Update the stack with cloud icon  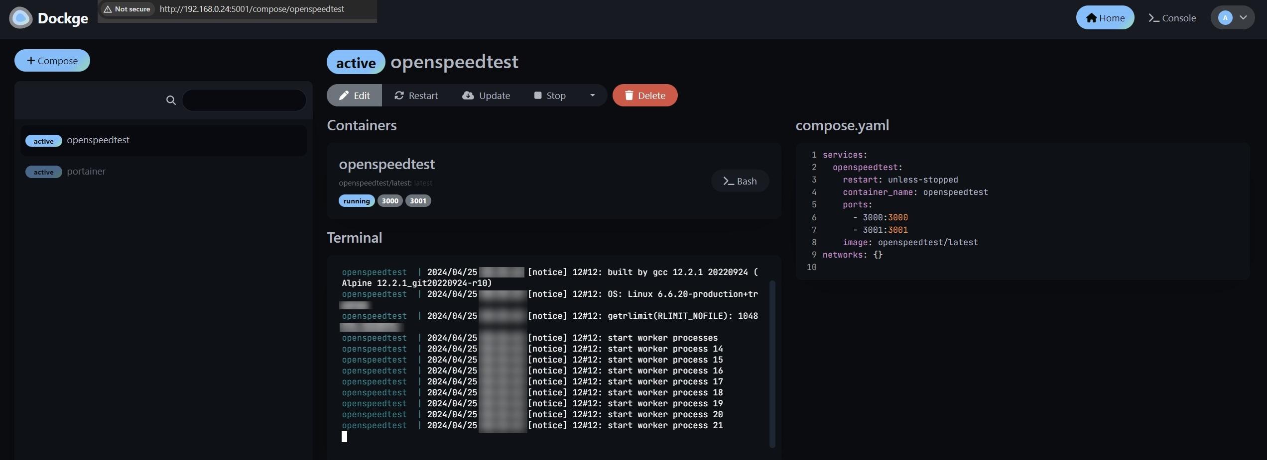pos(486,95)
